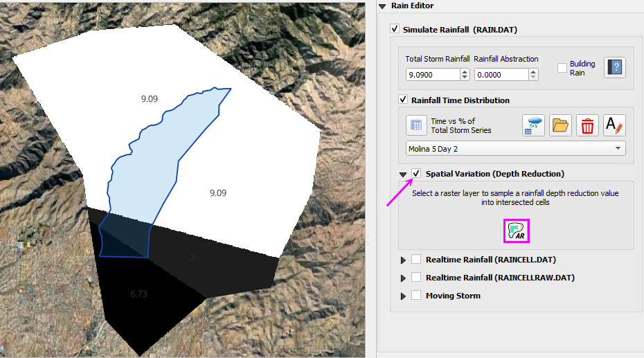Rename the series using the A pencil icon
Screen dimensions: 644x358
[x=614, y=125]
